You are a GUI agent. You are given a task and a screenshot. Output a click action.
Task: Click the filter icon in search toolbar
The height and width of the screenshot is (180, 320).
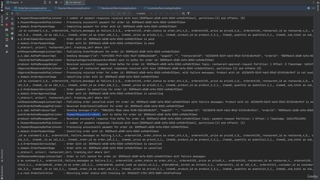[188, 13]
